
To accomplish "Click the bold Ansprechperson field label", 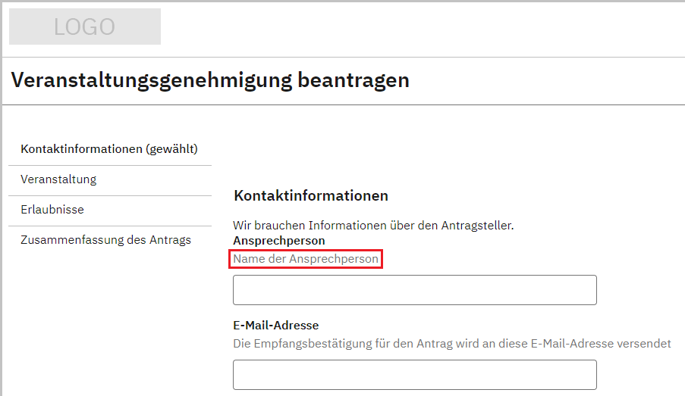I will (279, 241).
